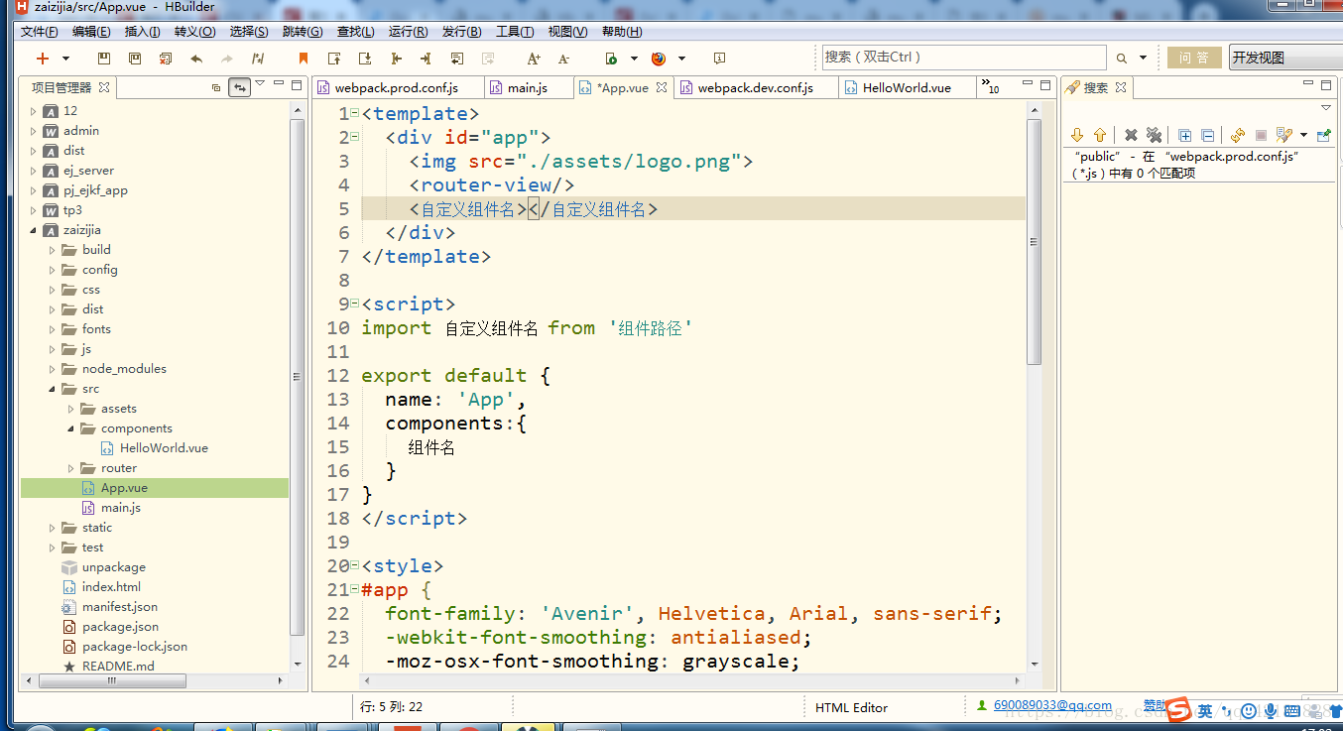Switch to main.js editor tab
1343x731 pixels.
pyautogui.click(x=527, y=88)
